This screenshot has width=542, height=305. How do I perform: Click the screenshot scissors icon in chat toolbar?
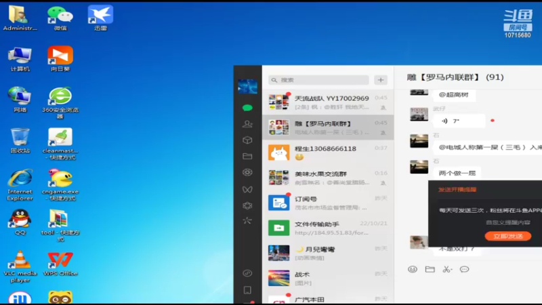click(447, 269)
